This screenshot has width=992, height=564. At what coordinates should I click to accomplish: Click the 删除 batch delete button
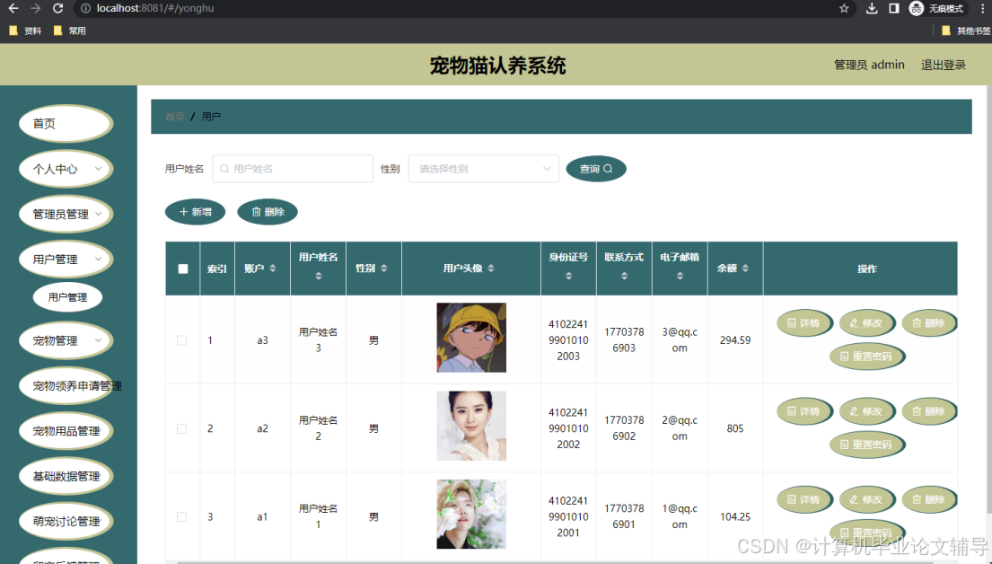(268, 212)
